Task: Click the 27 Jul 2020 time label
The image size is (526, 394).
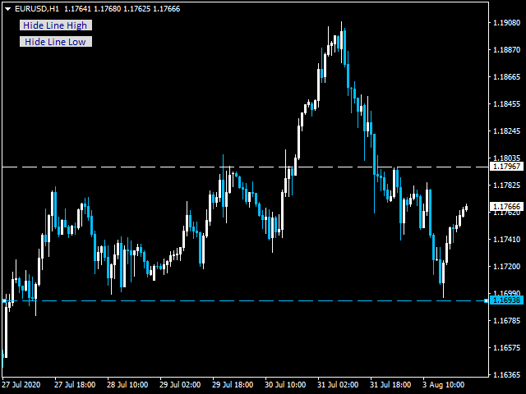Action: coord(21,385)
